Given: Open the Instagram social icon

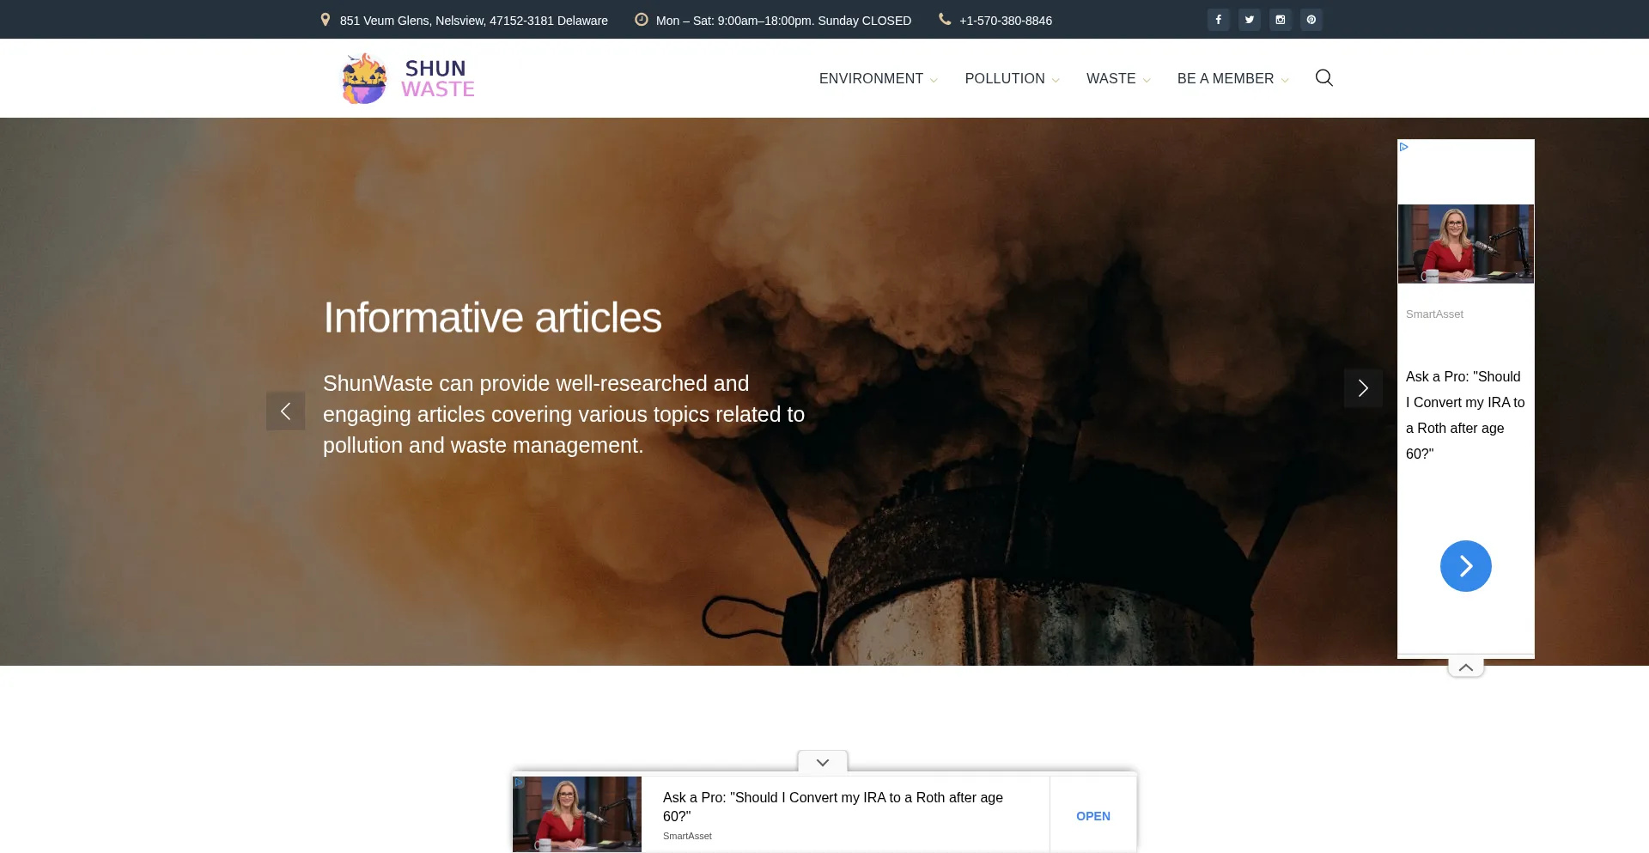Looking at the screenshot, I should point(1280,20).
